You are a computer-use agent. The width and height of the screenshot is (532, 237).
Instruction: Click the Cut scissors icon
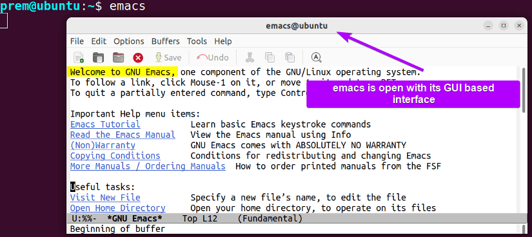point(250,57)
